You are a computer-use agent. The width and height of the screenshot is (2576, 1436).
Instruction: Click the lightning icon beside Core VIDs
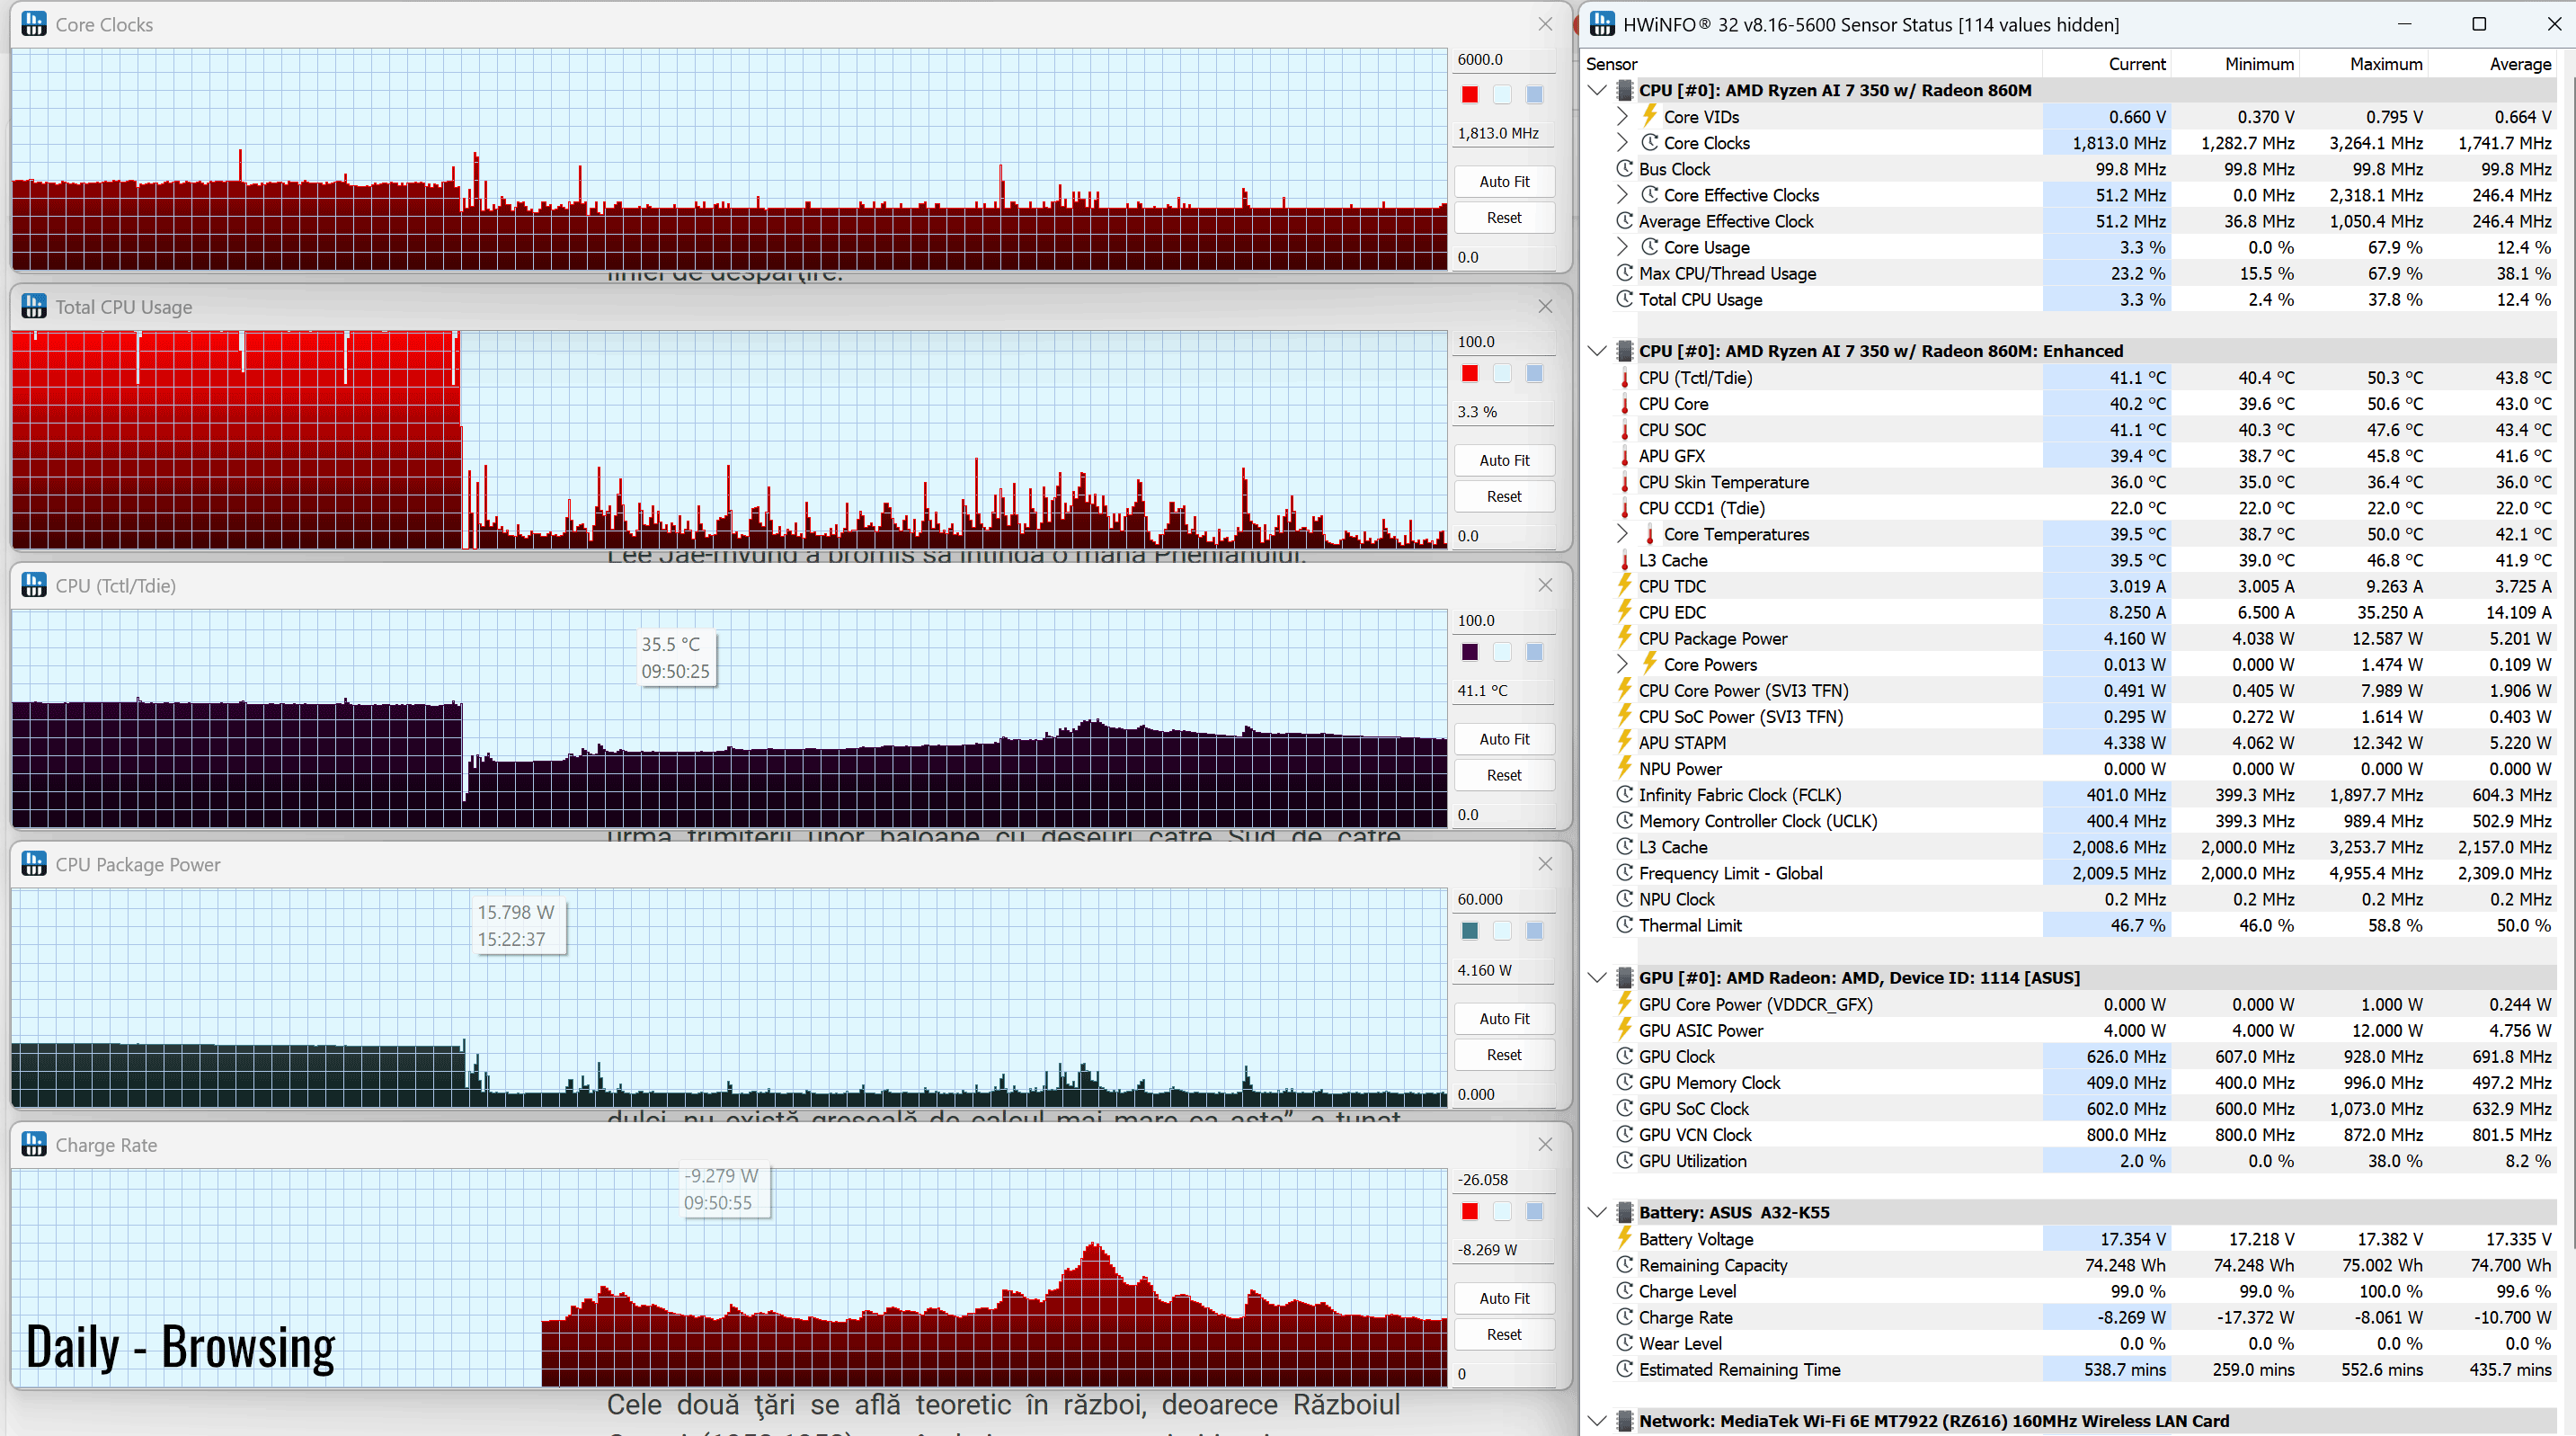(x=1649, y=116)
